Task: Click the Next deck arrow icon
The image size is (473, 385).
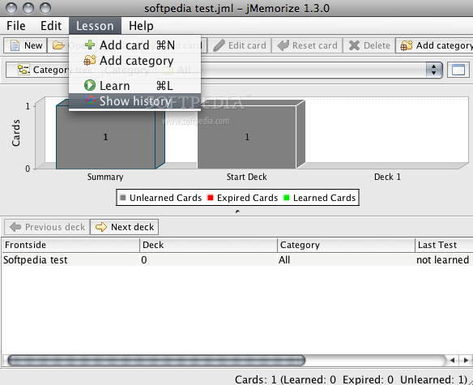Action: coord(101,227)
